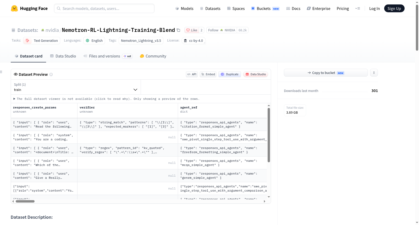Click the citation_format_simple_agent cell
This screenshot has height=225, width=419.
coord(222,124)
